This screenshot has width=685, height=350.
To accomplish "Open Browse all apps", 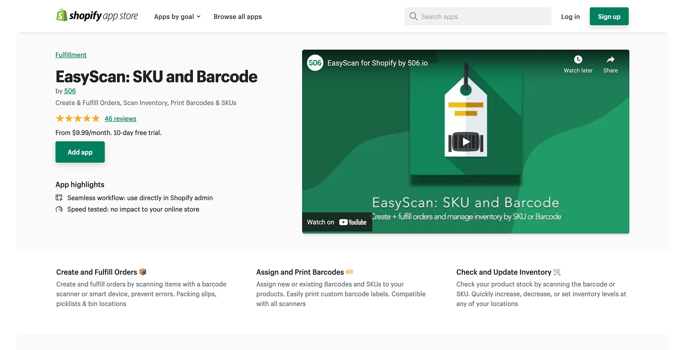I will click(x=238, y=17).
